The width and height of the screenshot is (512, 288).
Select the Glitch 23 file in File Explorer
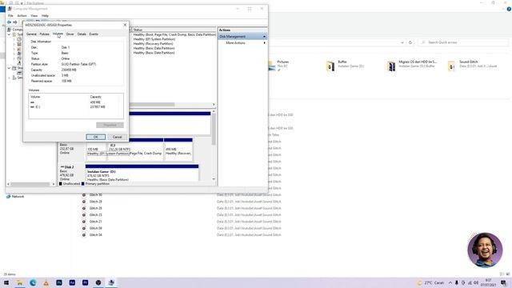click(x=96, y=215)
